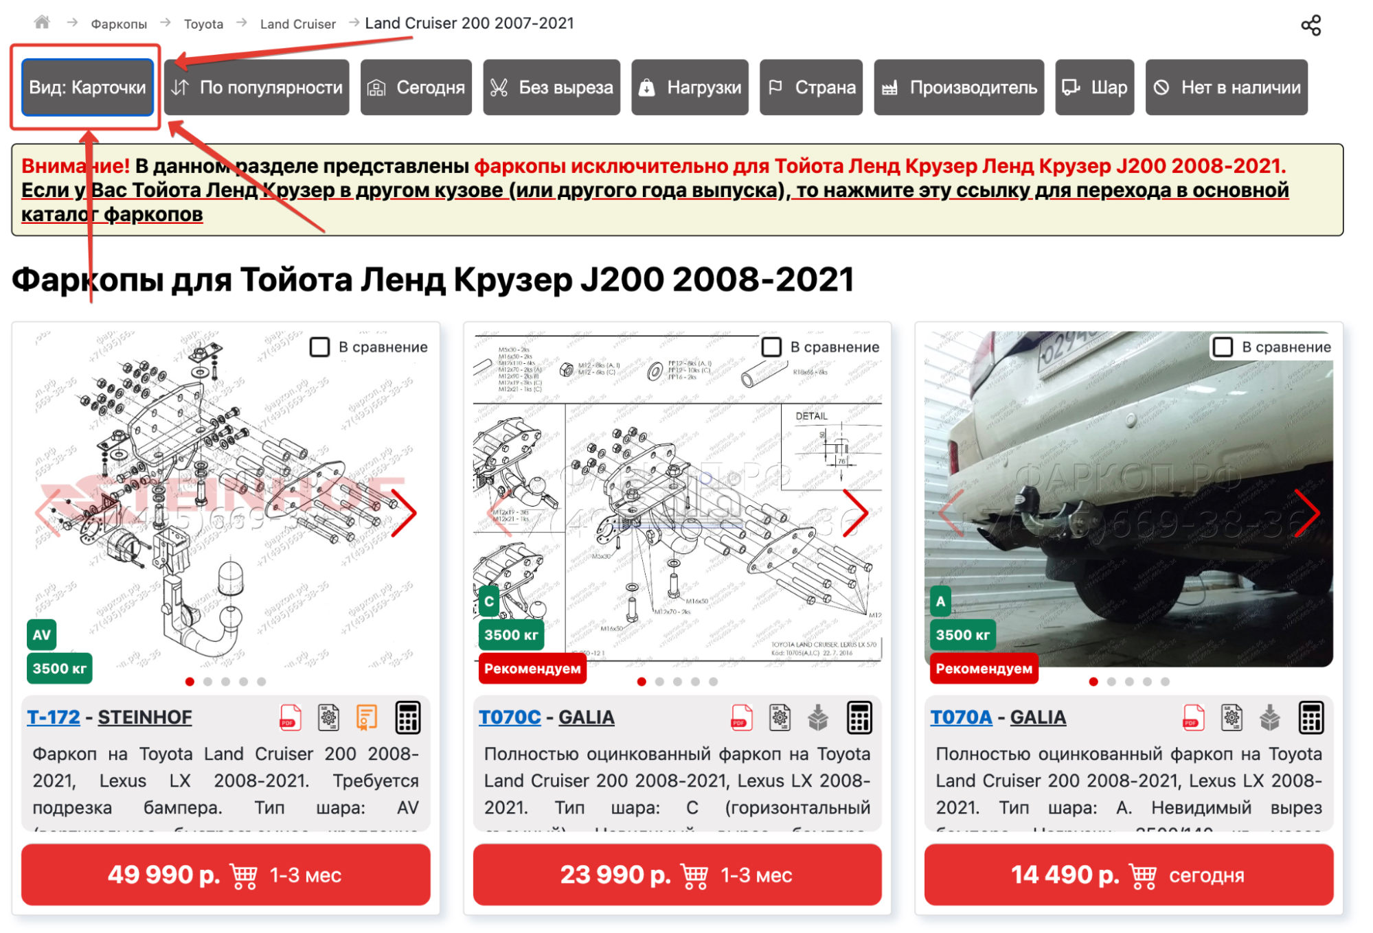Select the 'Фаркопы' breadcrumb item
Viewport: 1373px width, 933px height.
point(119,24)
